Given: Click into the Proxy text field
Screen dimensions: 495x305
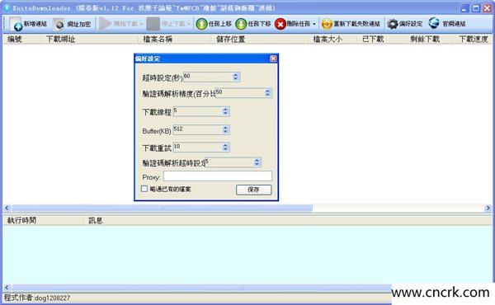Looking at the screenshot, I should tap(218, 176).
